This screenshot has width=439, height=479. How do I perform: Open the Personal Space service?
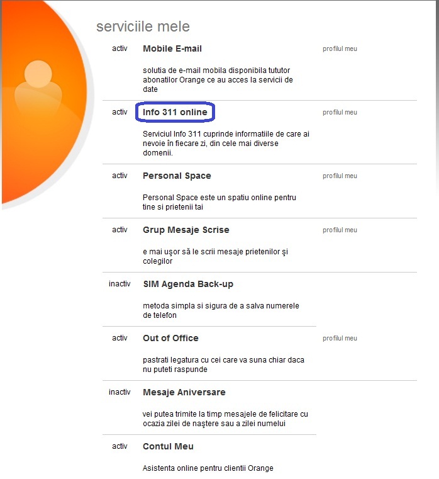click(x=177, y=176)
